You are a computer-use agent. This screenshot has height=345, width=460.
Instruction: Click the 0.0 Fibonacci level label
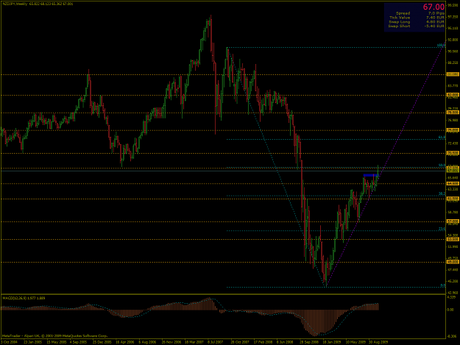click(443, 285)
